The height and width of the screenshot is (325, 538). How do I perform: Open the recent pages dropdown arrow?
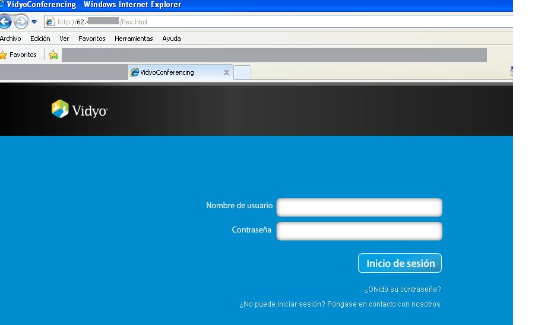(x=34, y=22)
